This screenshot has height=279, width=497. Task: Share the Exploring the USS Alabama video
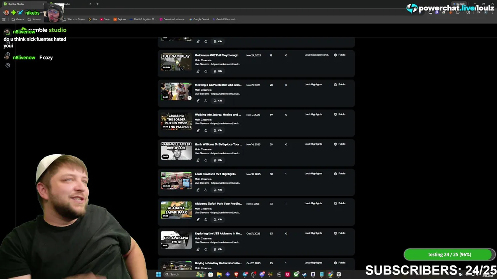(x=206, y=249)
